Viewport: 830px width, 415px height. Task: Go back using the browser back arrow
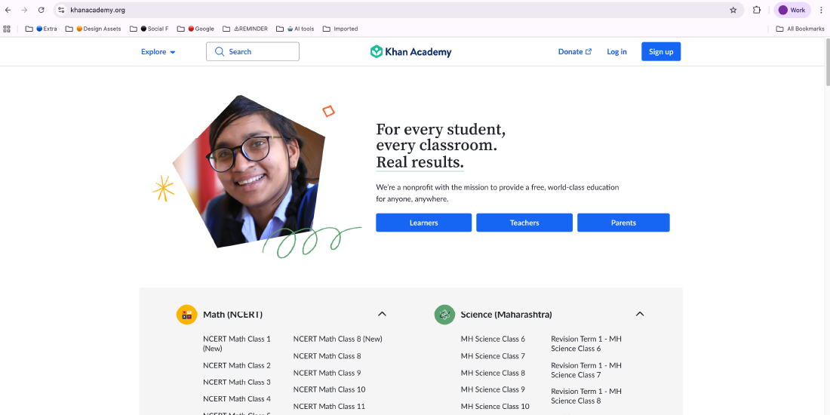[8, 10]
